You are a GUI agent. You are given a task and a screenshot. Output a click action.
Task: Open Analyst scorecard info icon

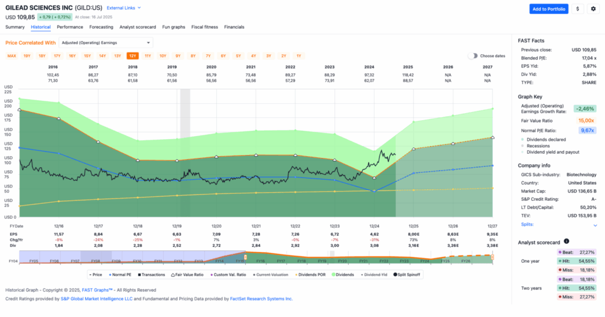tap(567, 241)
